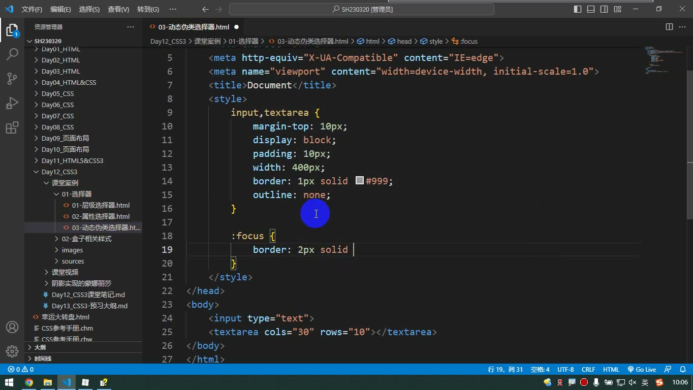Open the Manage gear menu
This screenshot has width=693, height=390.
coord(12,351)
